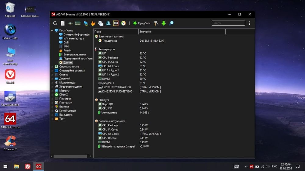305x171 pixels.
Task: Expand the Дисплей tree node
Action: (x=52, y=79)
